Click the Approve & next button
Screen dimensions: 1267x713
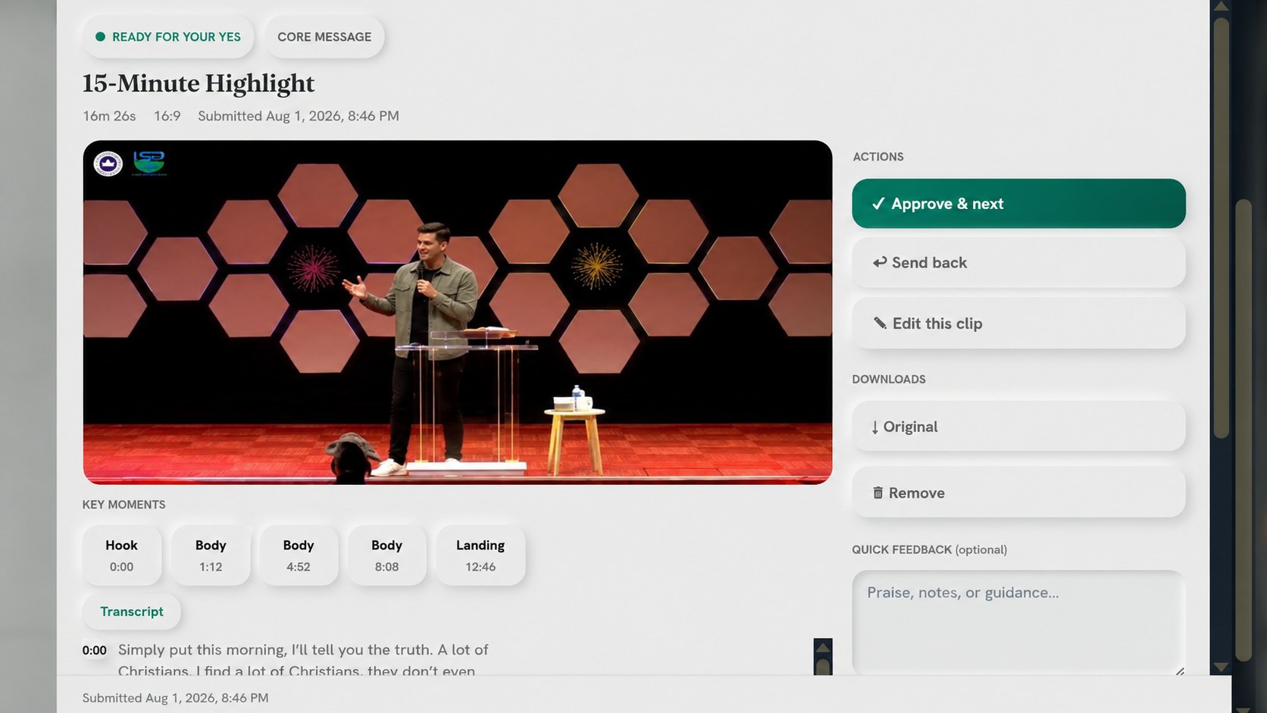(x=1018, y=203)
